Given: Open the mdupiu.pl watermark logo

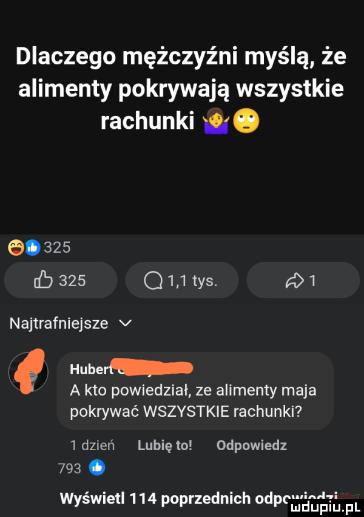Looking at the screenshot, I should point(326,508).
